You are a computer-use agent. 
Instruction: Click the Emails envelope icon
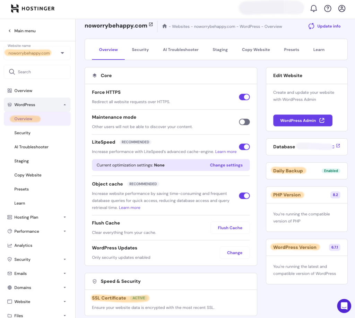pos(9,273)
